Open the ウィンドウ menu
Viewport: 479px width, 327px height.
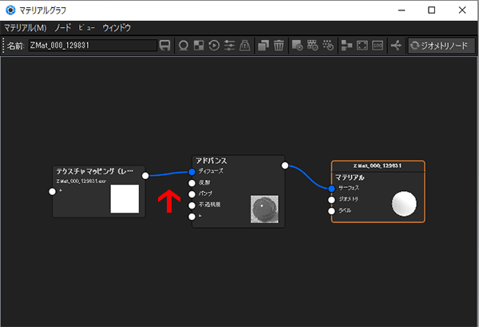(x=117, y=27)
